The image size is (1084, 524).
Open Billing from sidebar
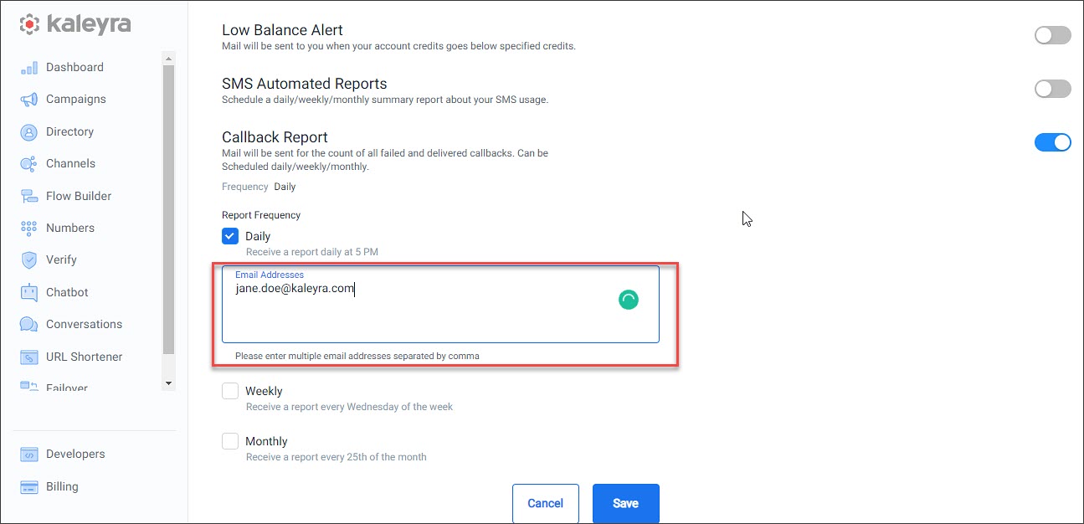(62, 486)
